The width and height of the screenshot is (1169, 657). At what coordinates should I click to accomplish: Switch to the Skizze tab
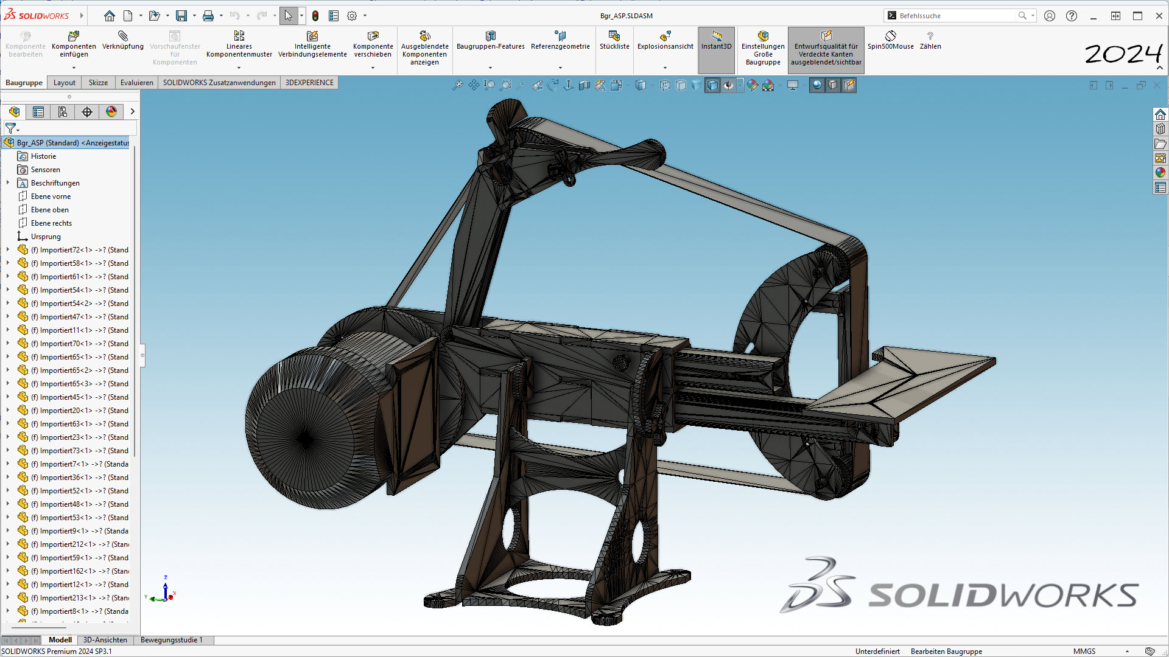[x=98, y=83]
